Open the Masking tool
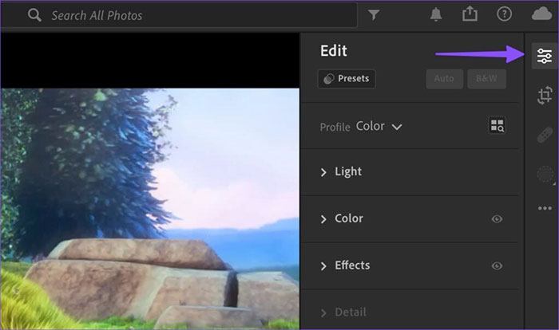 coord(545,174)
